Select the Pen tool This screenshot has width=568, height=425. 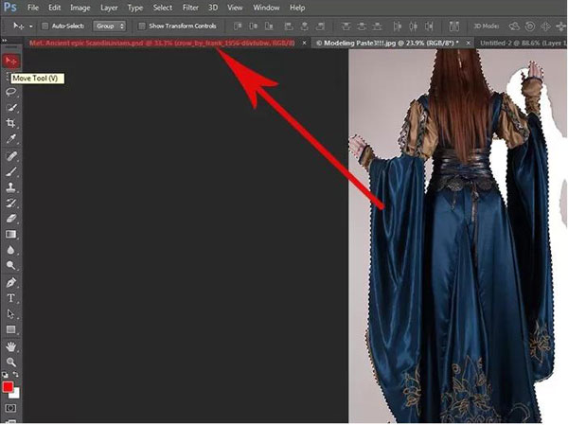(x=10, y=282)
